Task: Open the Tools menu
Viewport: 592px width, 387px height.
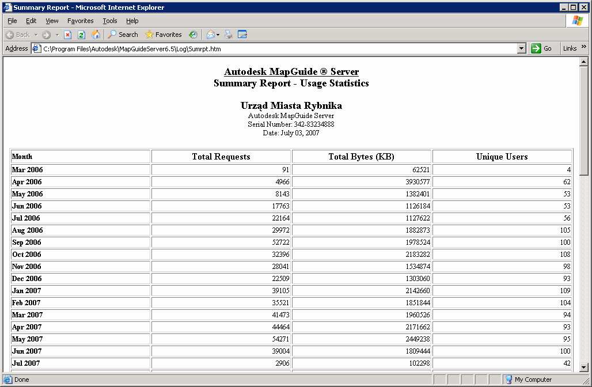Action: (x=110, y=21)
